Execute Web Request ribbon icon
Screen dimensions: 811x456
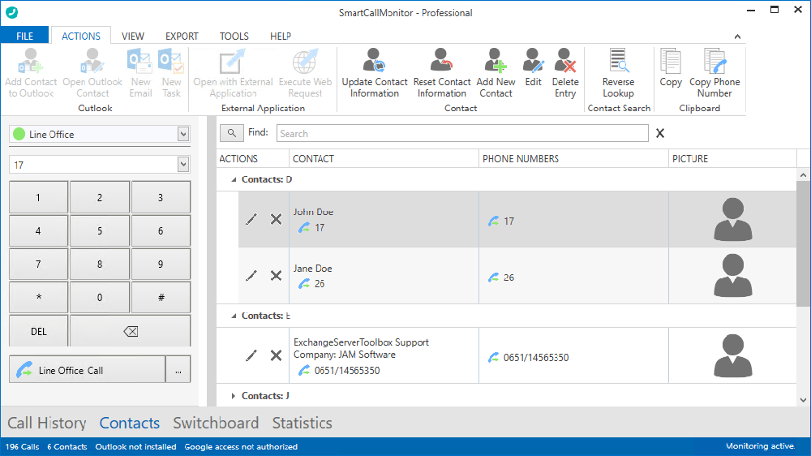(305, 61)
